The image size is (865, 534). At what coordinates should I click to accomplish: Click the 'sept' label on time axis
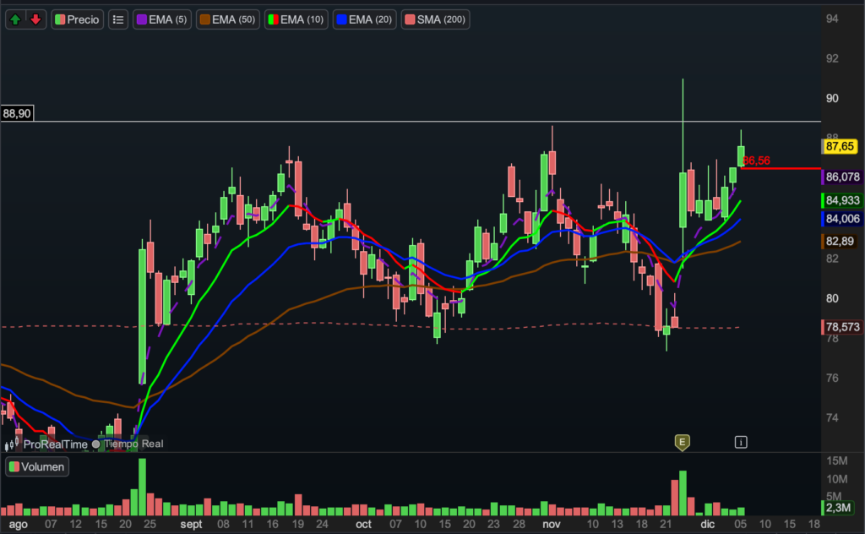(192, 524)
